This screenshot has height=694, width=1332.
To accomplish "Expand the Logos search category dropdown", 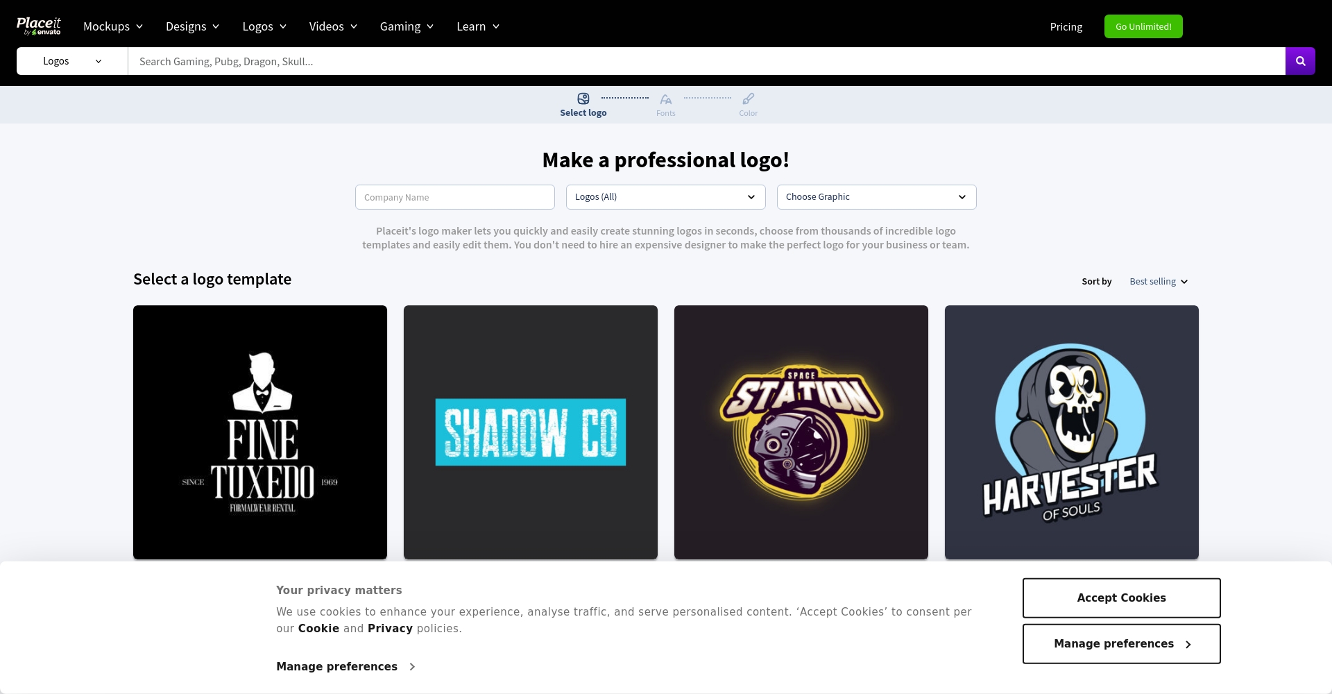I will click(x=72, y=61).
